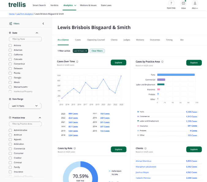The image size is (207, 182).
Task: Check the Insurance practice area checkbox
Action: (10, 172)
